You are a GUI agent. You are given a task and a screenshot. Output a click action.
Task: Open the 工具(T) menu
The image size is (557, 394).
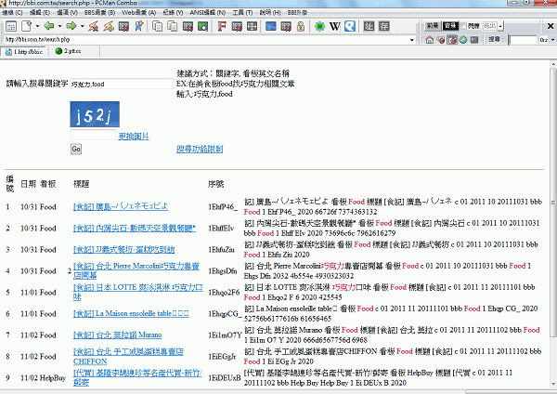[x=242, y=13]
